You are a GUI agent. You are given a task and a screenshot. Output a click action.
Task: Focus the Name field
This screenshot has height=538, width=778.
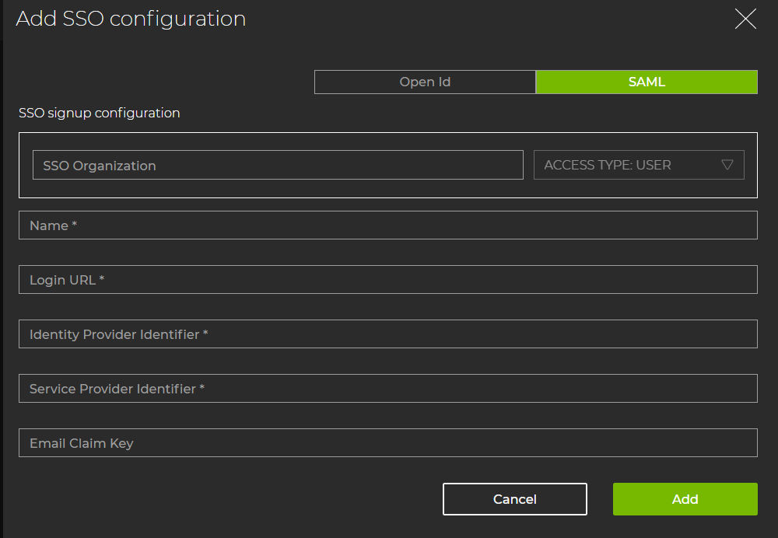point(387,225)
